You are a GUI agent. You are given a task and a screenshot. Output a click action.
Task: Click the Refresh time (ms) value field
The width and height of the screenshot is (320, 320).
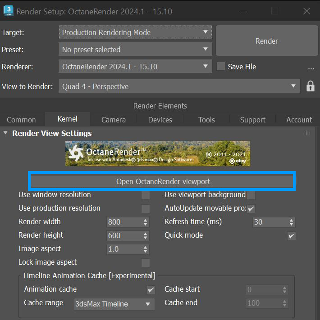tap(271, 222)
